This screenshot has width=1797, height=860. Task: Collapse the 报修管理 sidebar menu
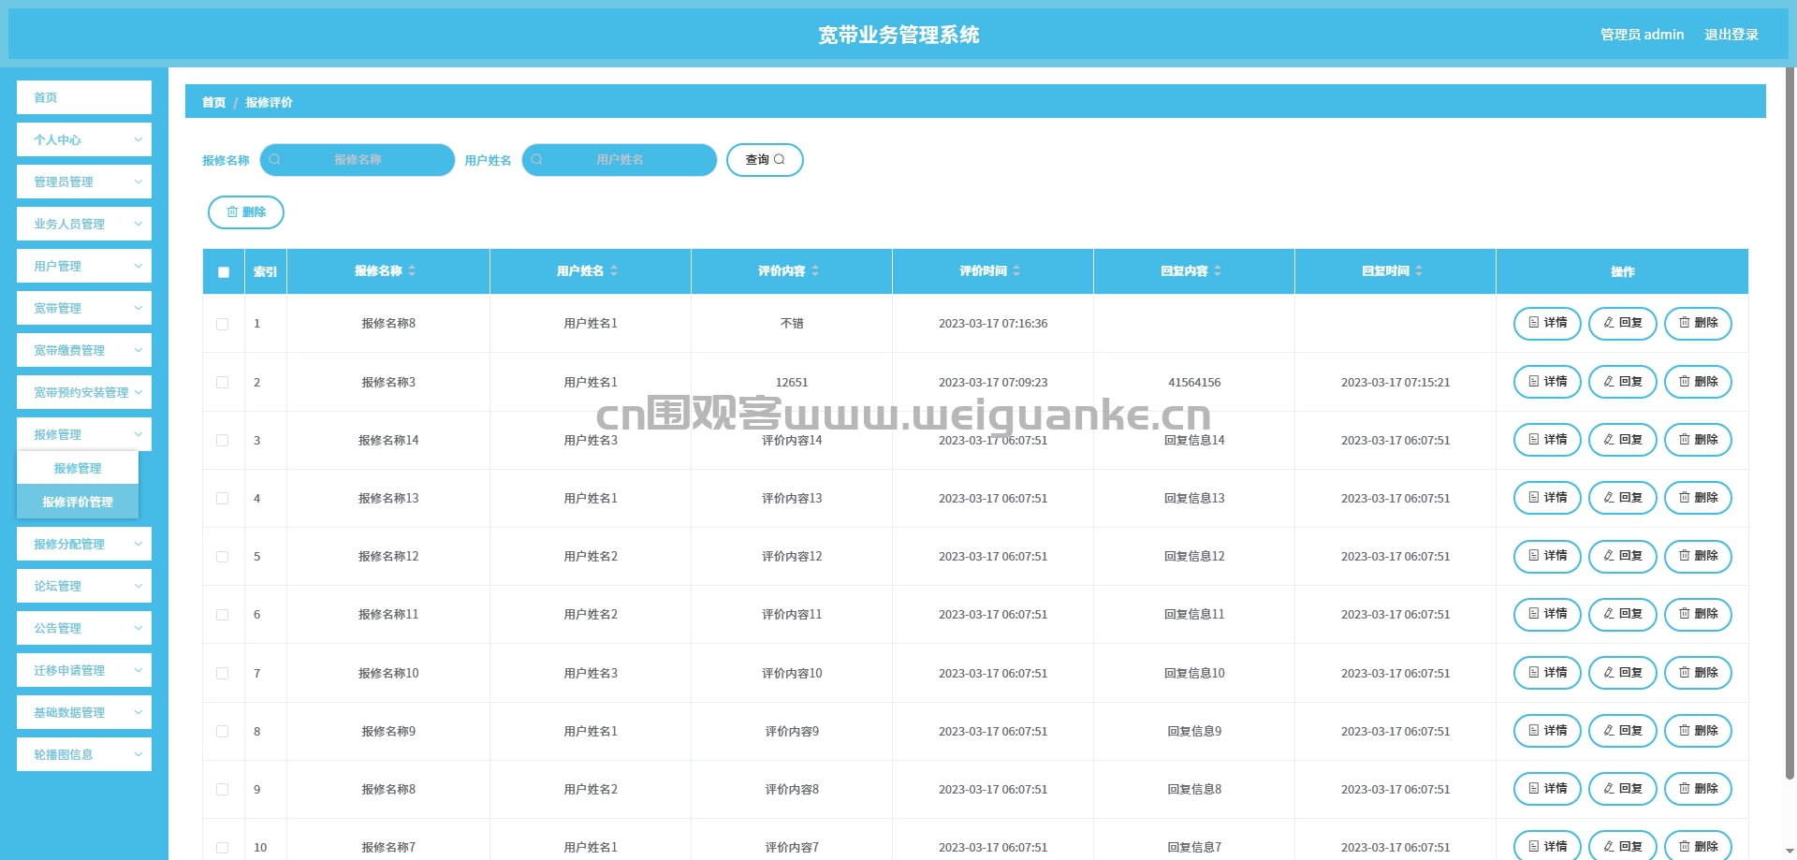point(84,434)
